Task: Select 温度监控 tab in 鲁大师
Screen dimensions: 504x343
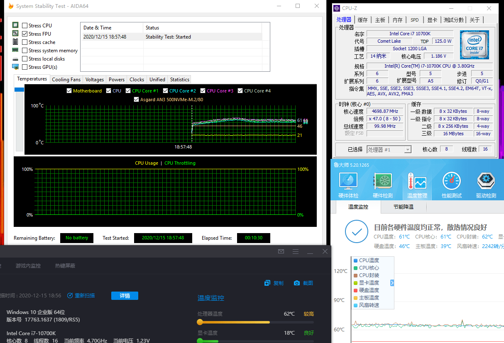Action: pos(358,207)
